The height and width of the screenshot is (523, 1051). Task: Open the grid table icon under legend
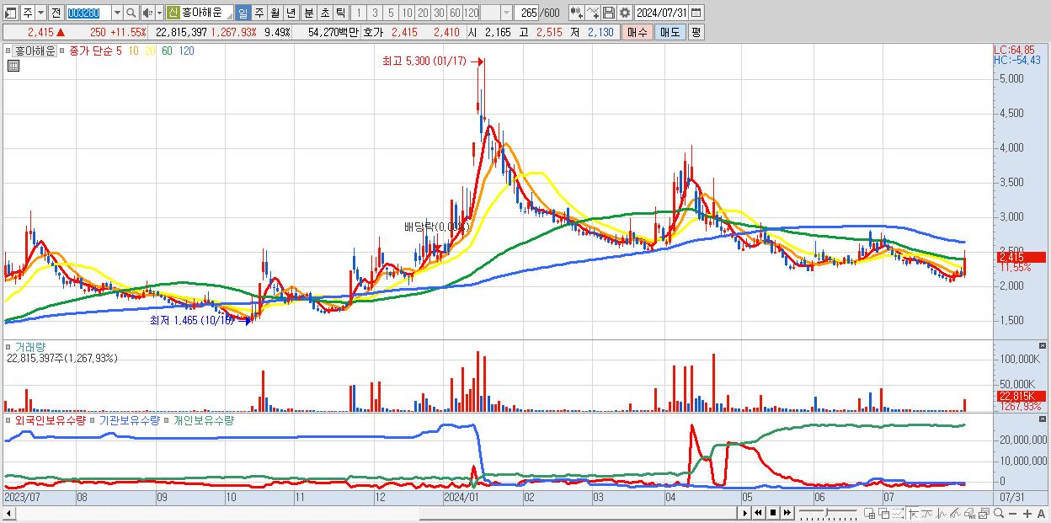click(x=13, y=65)
